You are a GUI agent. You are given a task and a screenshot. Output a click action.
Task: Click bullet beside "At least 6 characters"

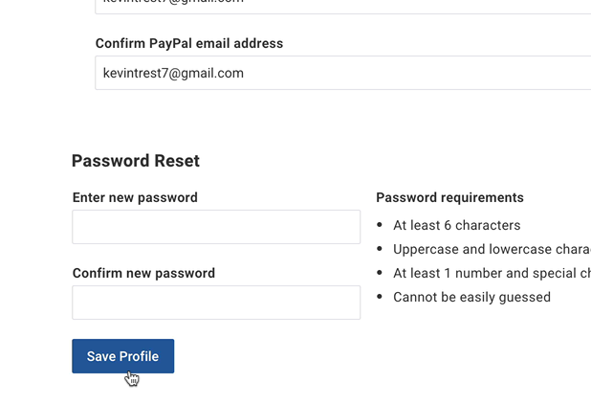[x=382, y=226]
